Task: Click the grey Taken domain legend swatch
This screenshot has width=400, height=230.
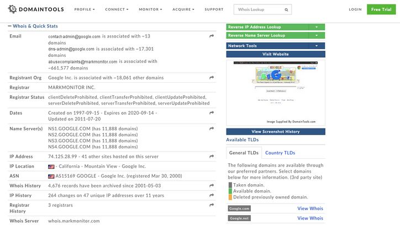Action: click(230, 185)
